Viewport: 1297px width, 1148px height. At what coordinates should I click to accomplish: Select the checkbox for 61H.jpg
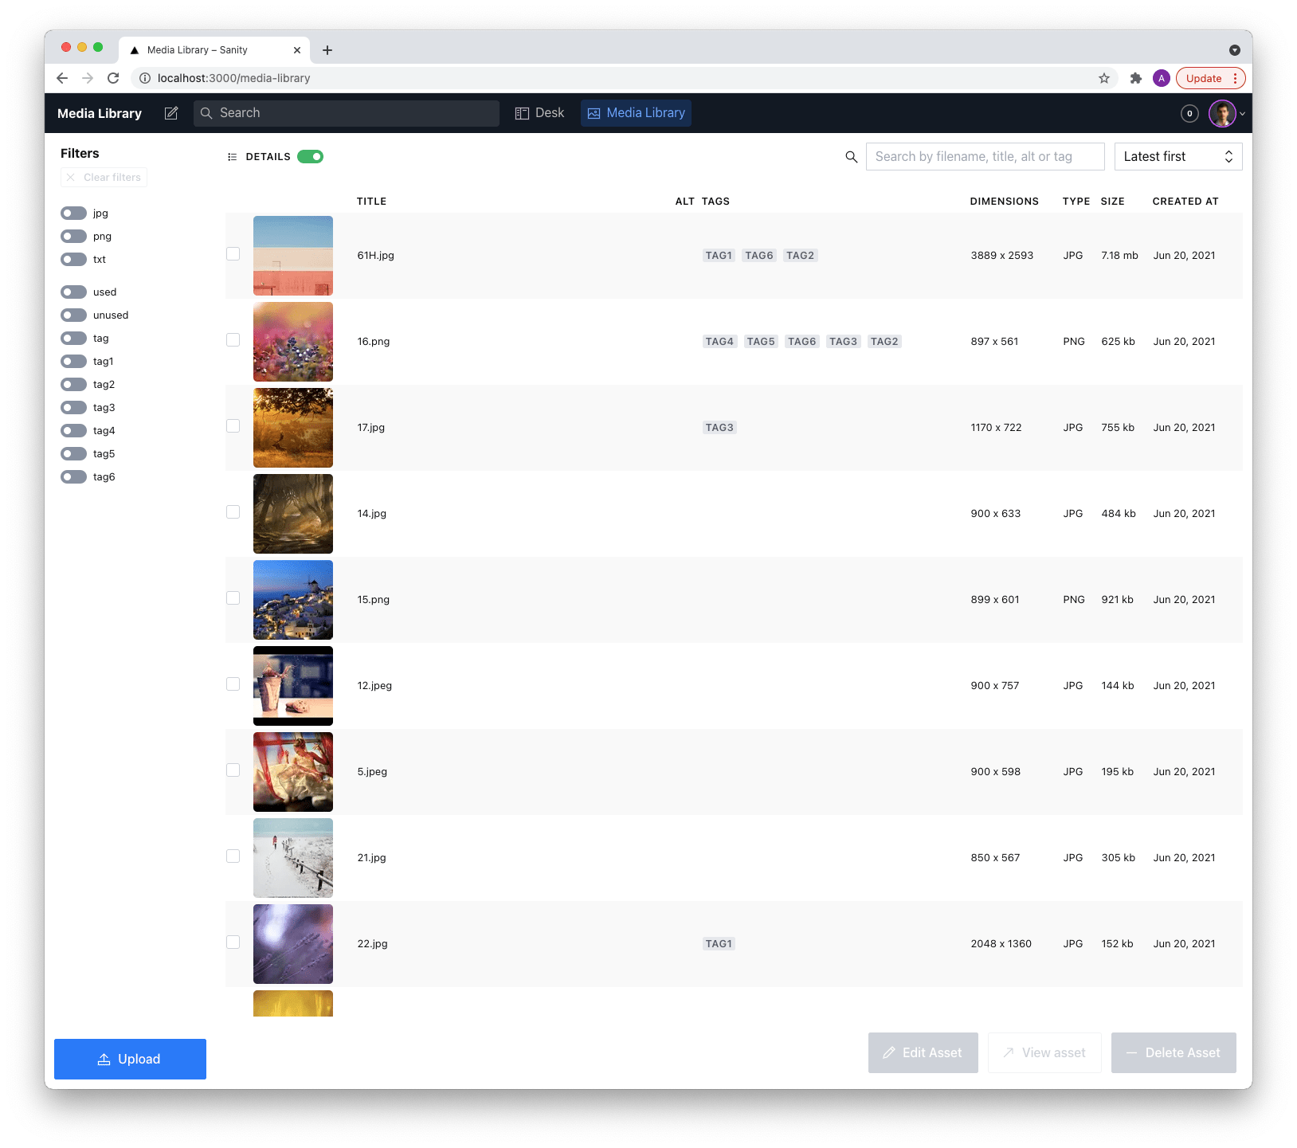coord(233,253)
